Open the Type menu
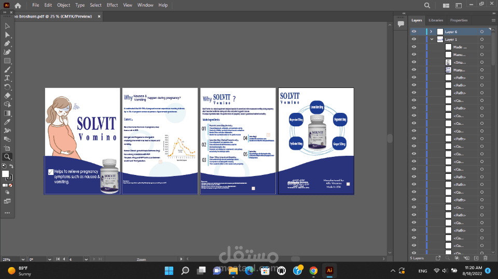This screenshot has width=498, height=279. tap(80, 5)
